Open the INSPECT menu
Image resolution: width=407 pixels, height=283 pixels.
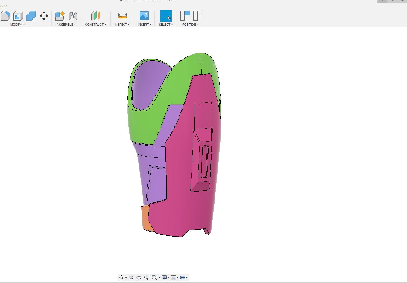[122, 25]
